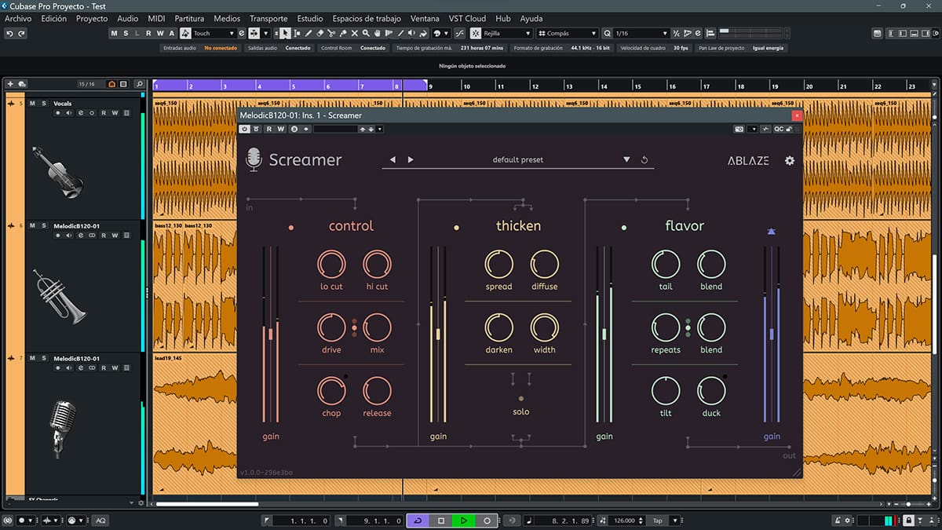The width and height of the screenshot is (942, 530).
Task: Click the QC button in plugin header
Action: coord(778,129)
